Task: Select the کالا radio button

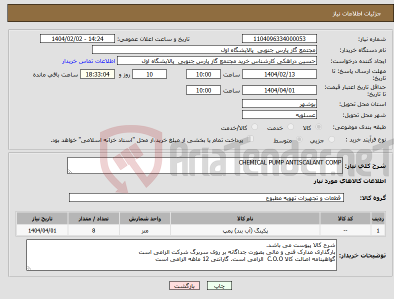Action: coord(318,127)
